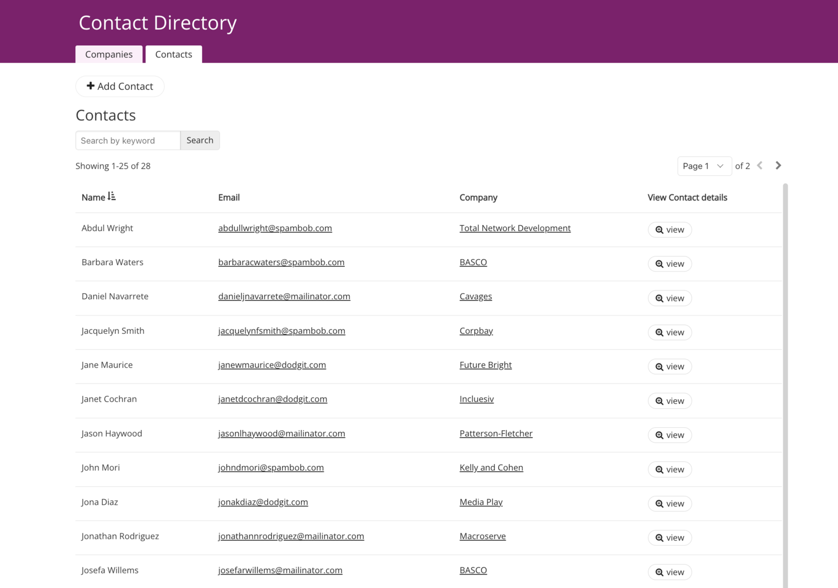The height and width of the screenshot is (588, 838).
Task: Select the Contacts tab
Action: [x=174, y=54]
